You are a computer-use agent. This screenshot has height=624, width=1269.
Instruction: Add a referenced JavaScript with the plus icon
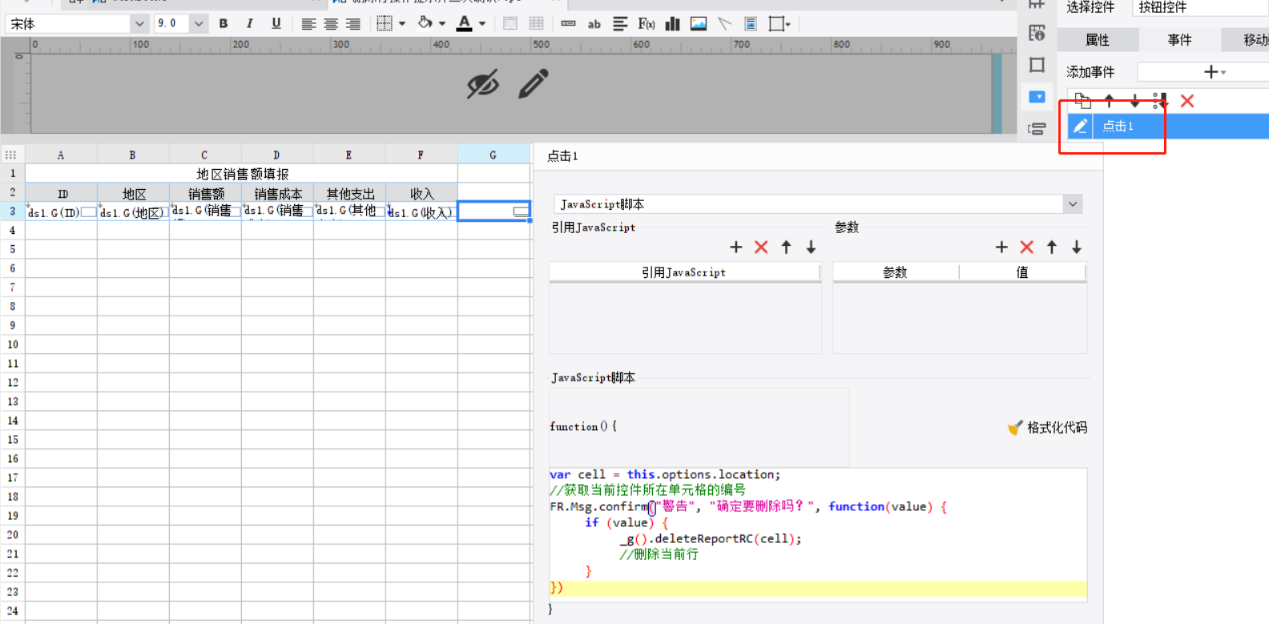(735, 248)
